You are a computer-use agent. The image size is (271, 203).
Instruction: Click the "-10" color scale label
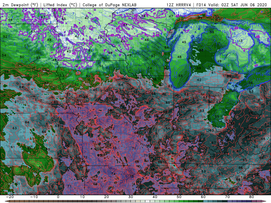click(34, 197)
